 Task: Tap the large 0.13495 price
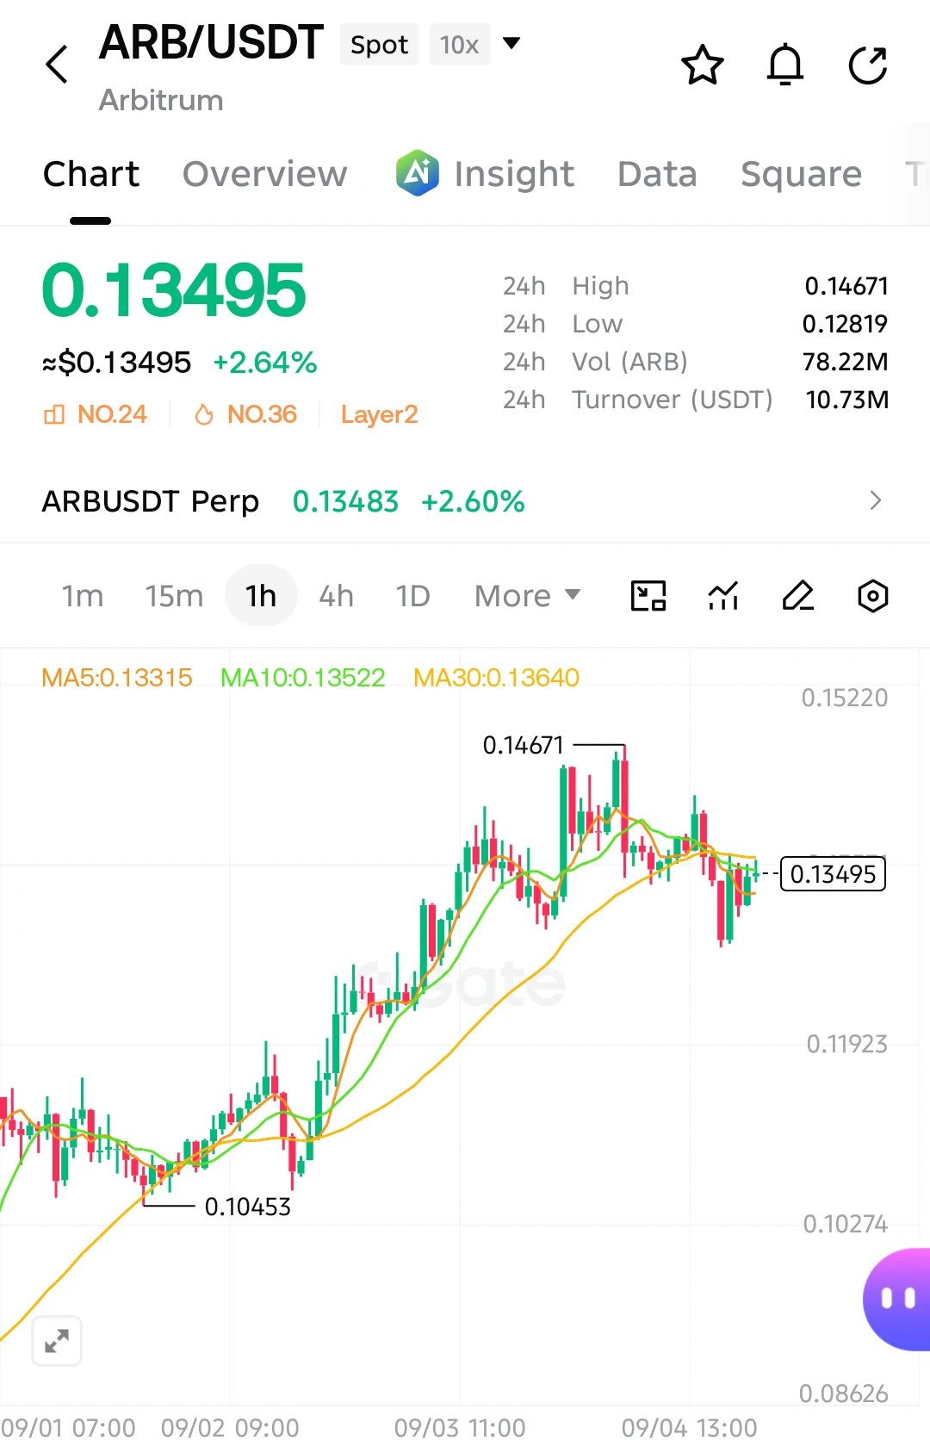(174, 290)
